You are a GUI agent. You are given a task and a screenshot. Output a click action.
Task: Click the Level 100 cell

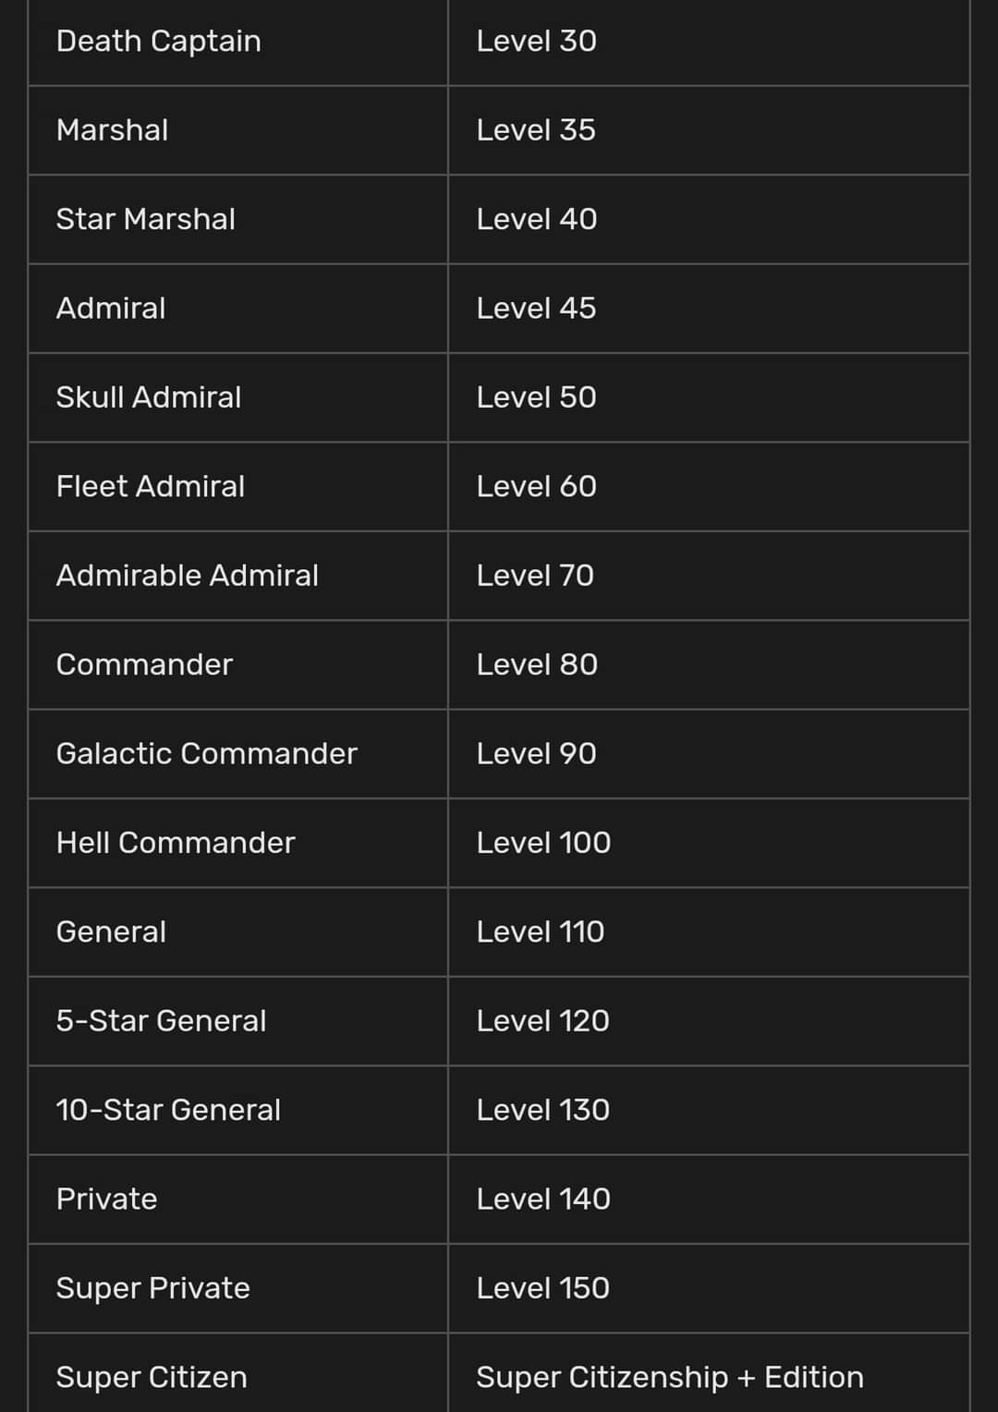[x=543, y=843]
